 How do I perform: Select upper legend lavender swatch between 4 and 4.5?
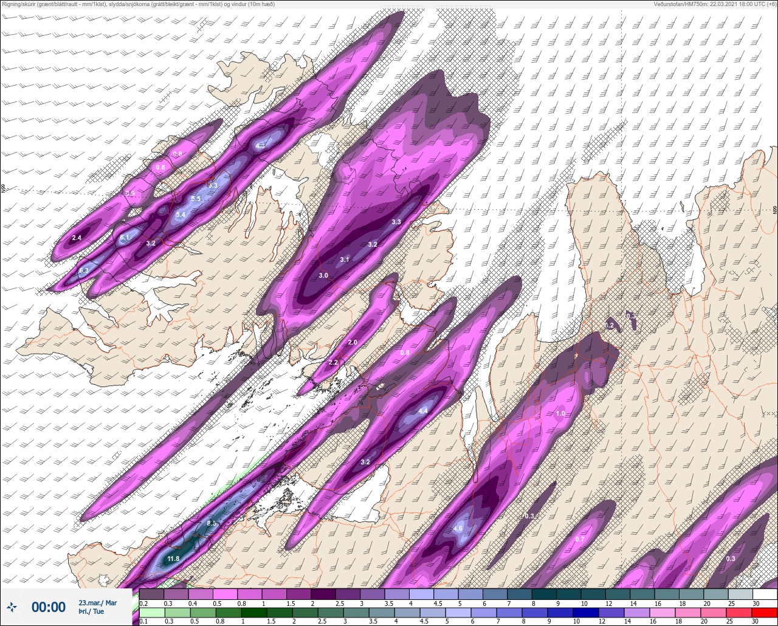click(421, 594)
